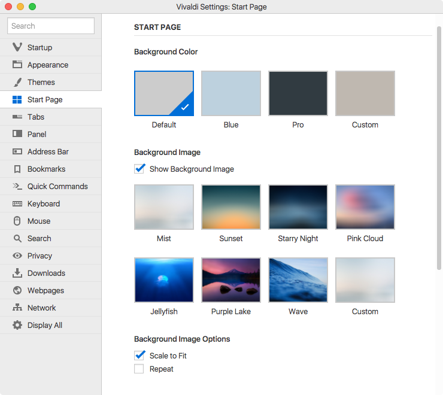This screenshot has height=395, width=443.
Task: Click the settings vertical scrollbar
Action: 439,148
